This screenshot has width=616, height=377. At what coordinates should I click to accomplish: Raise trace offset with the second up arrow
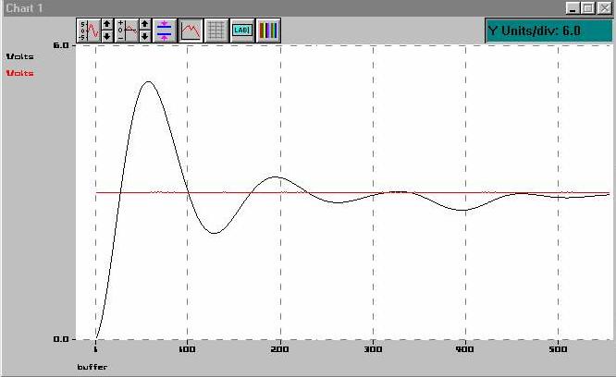tap(145, 24)
